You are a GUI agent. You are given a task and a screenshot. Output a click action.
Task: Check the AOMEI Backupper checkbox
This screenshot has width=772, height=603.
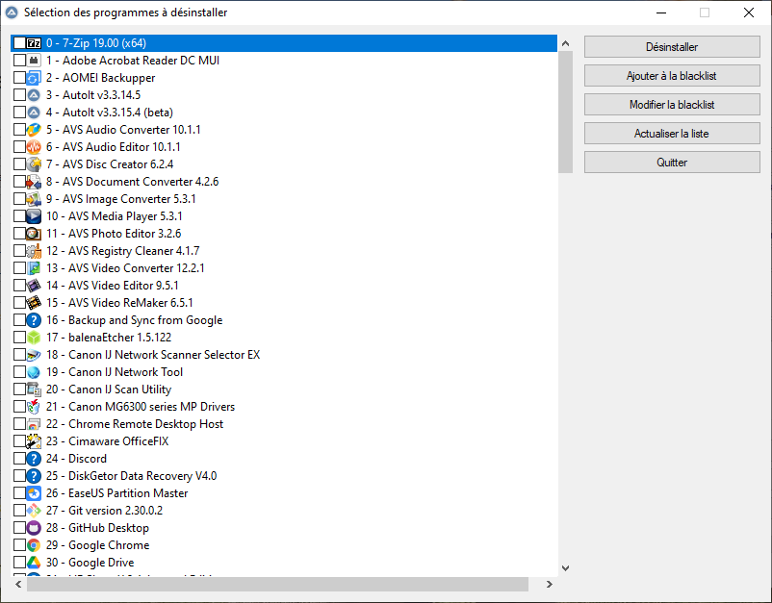[19, 78]
